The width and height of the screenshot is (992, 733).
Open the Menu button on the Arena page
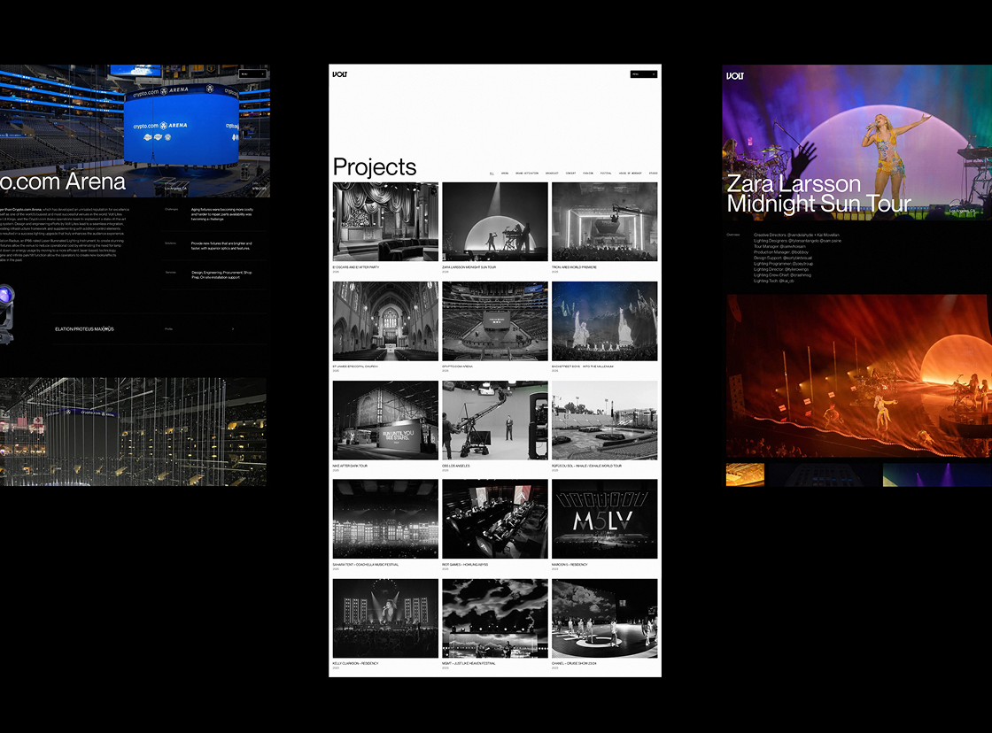252,74
